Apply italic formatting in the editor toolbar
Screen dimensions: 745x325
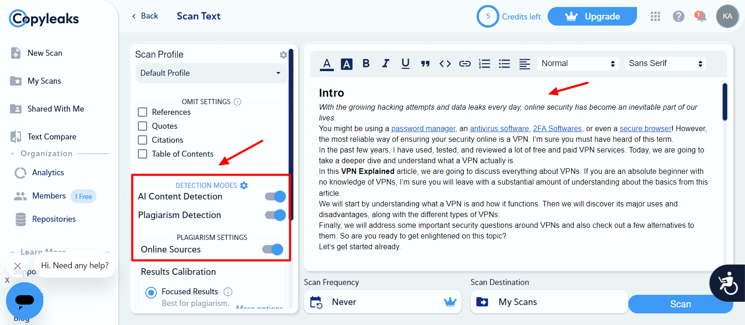point(386,63)
